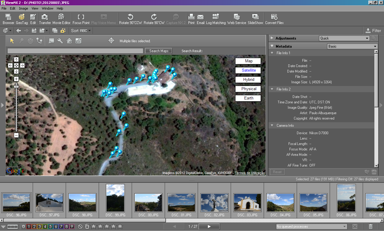
Task: Open the Window menu
Action: (x=47, y=8)
